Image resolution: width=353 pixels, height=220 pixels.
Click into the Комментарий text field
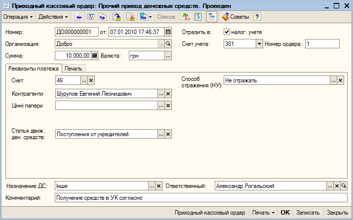[201, 198]
